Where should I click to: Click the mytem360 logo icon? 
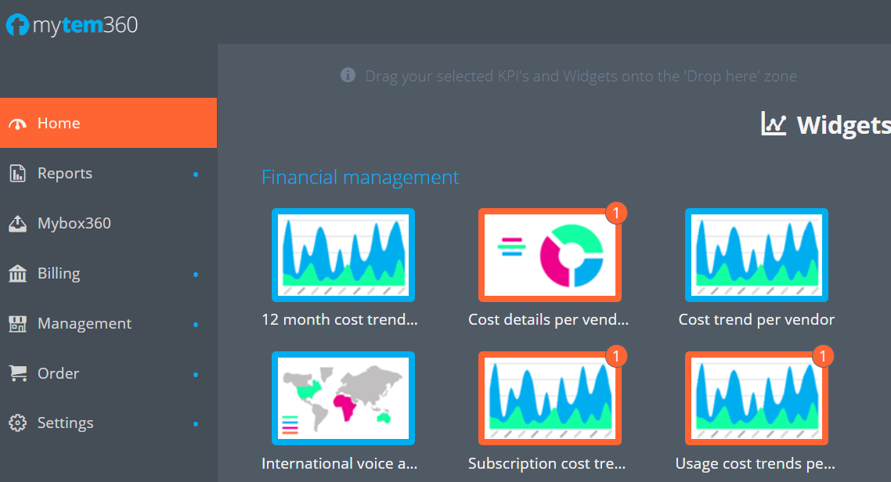17,25
